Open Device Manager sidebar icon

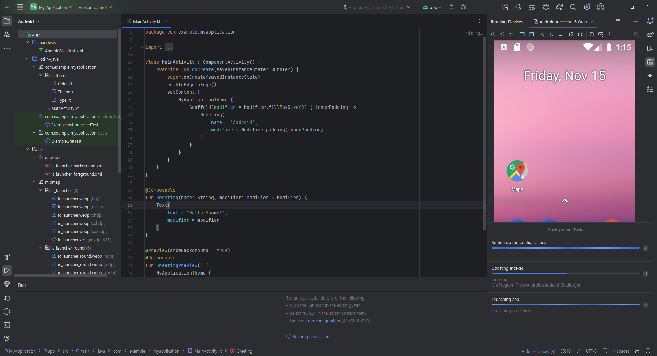point(650,48)
